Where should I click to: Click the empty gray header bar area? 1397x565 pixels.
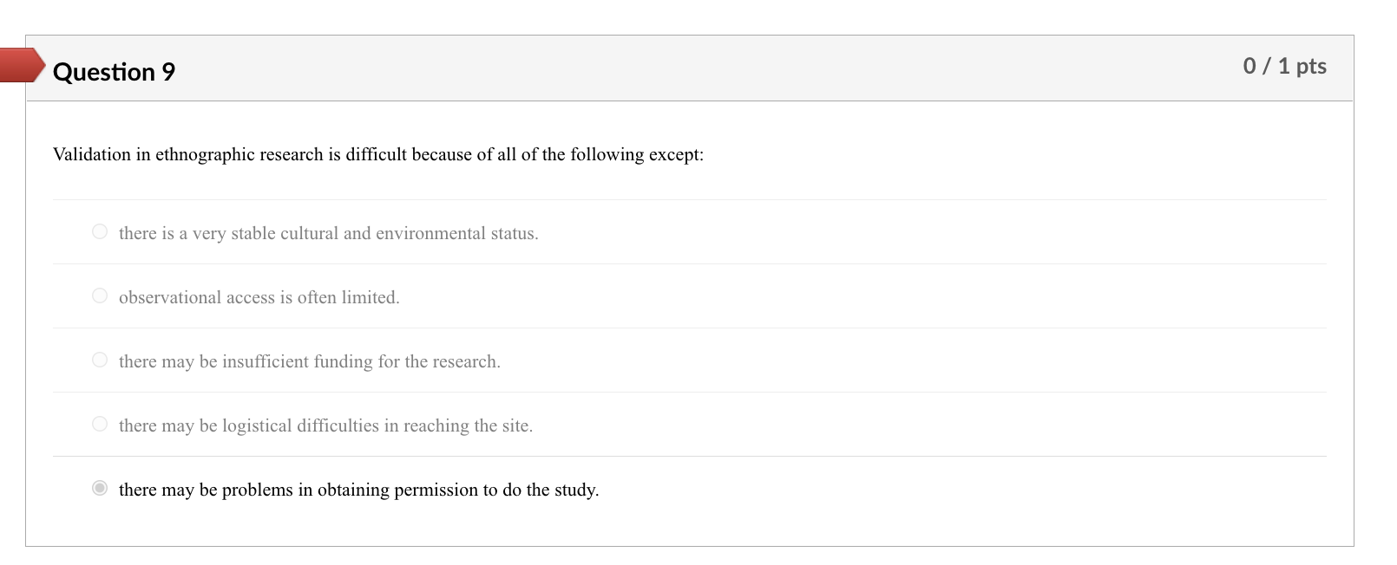[694, 68]
